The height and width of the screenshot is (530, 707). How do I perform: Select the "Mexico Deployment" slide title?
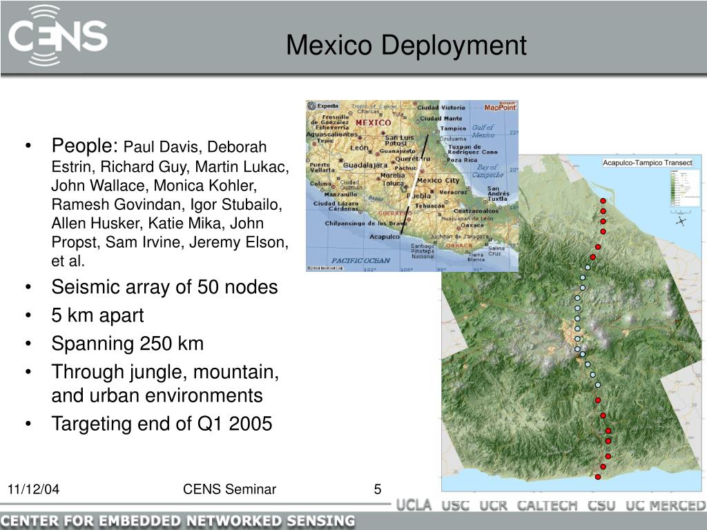(406, 45)
